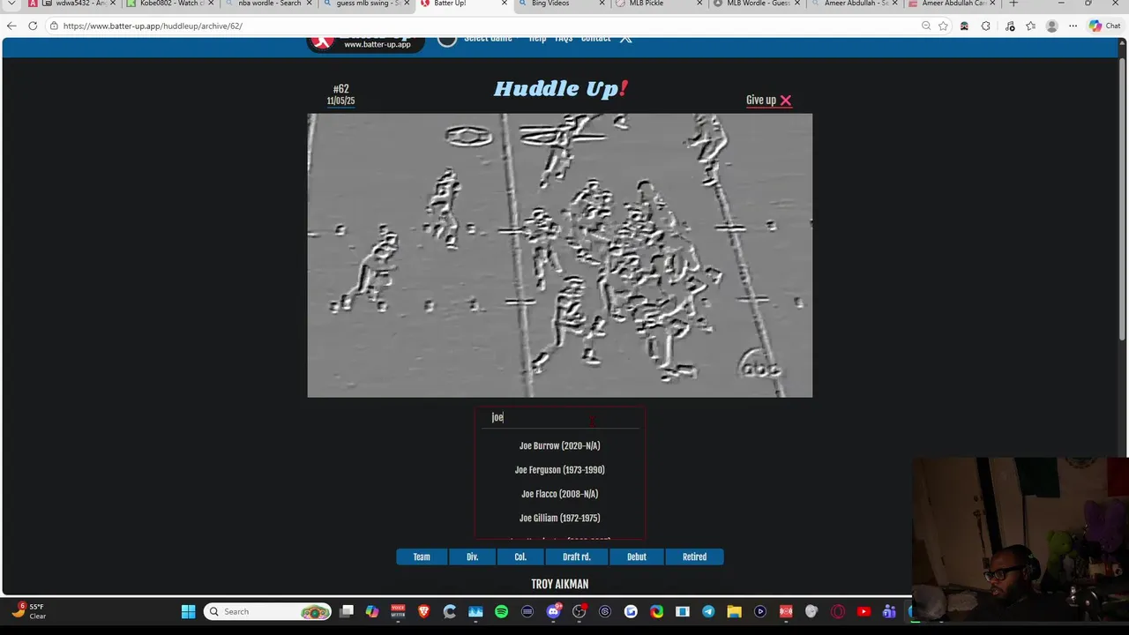Switch to the first Ameer Abdullah tab

point(853,4)
